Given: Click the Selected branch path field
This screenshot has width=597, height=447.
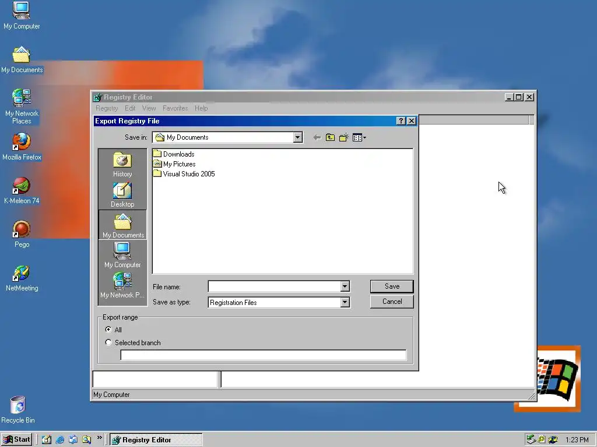Looking at the screenshot, I should click(x=264, y=355).
